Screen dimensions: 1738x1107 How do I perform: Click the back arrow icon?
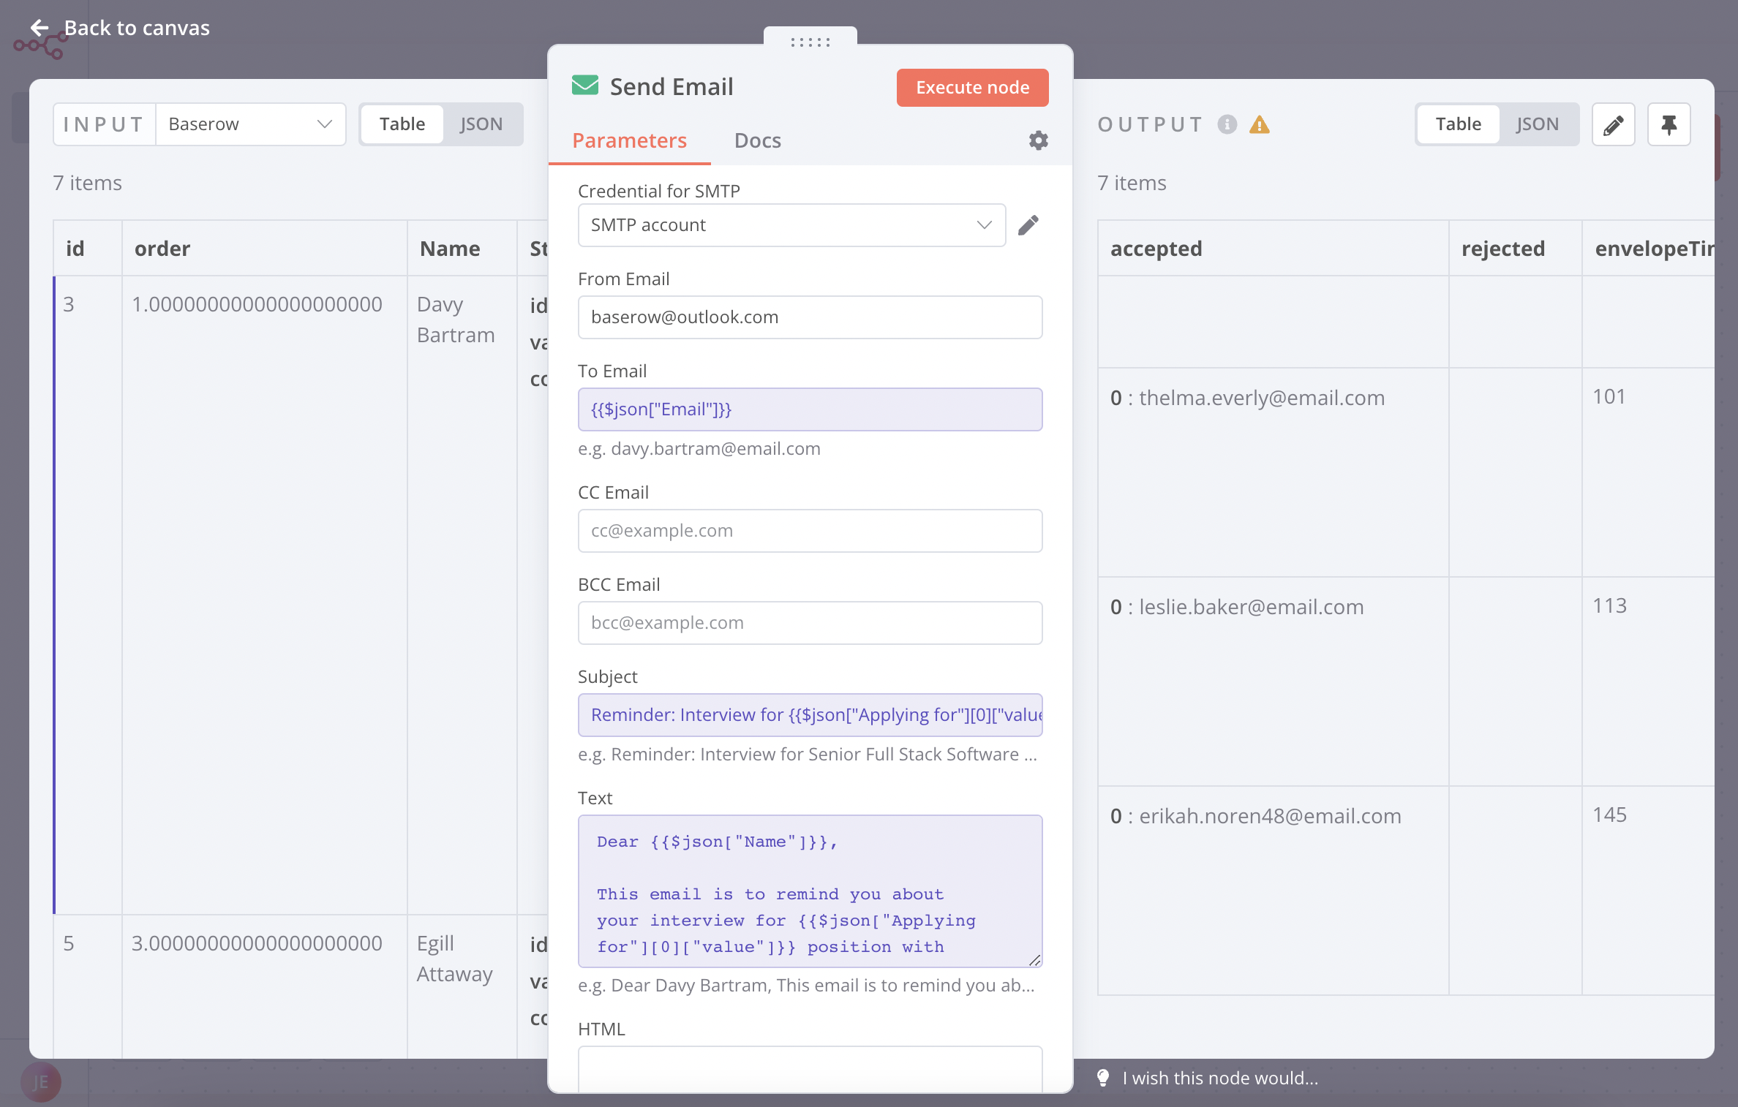pyautogui.click(x=39, y=28)
